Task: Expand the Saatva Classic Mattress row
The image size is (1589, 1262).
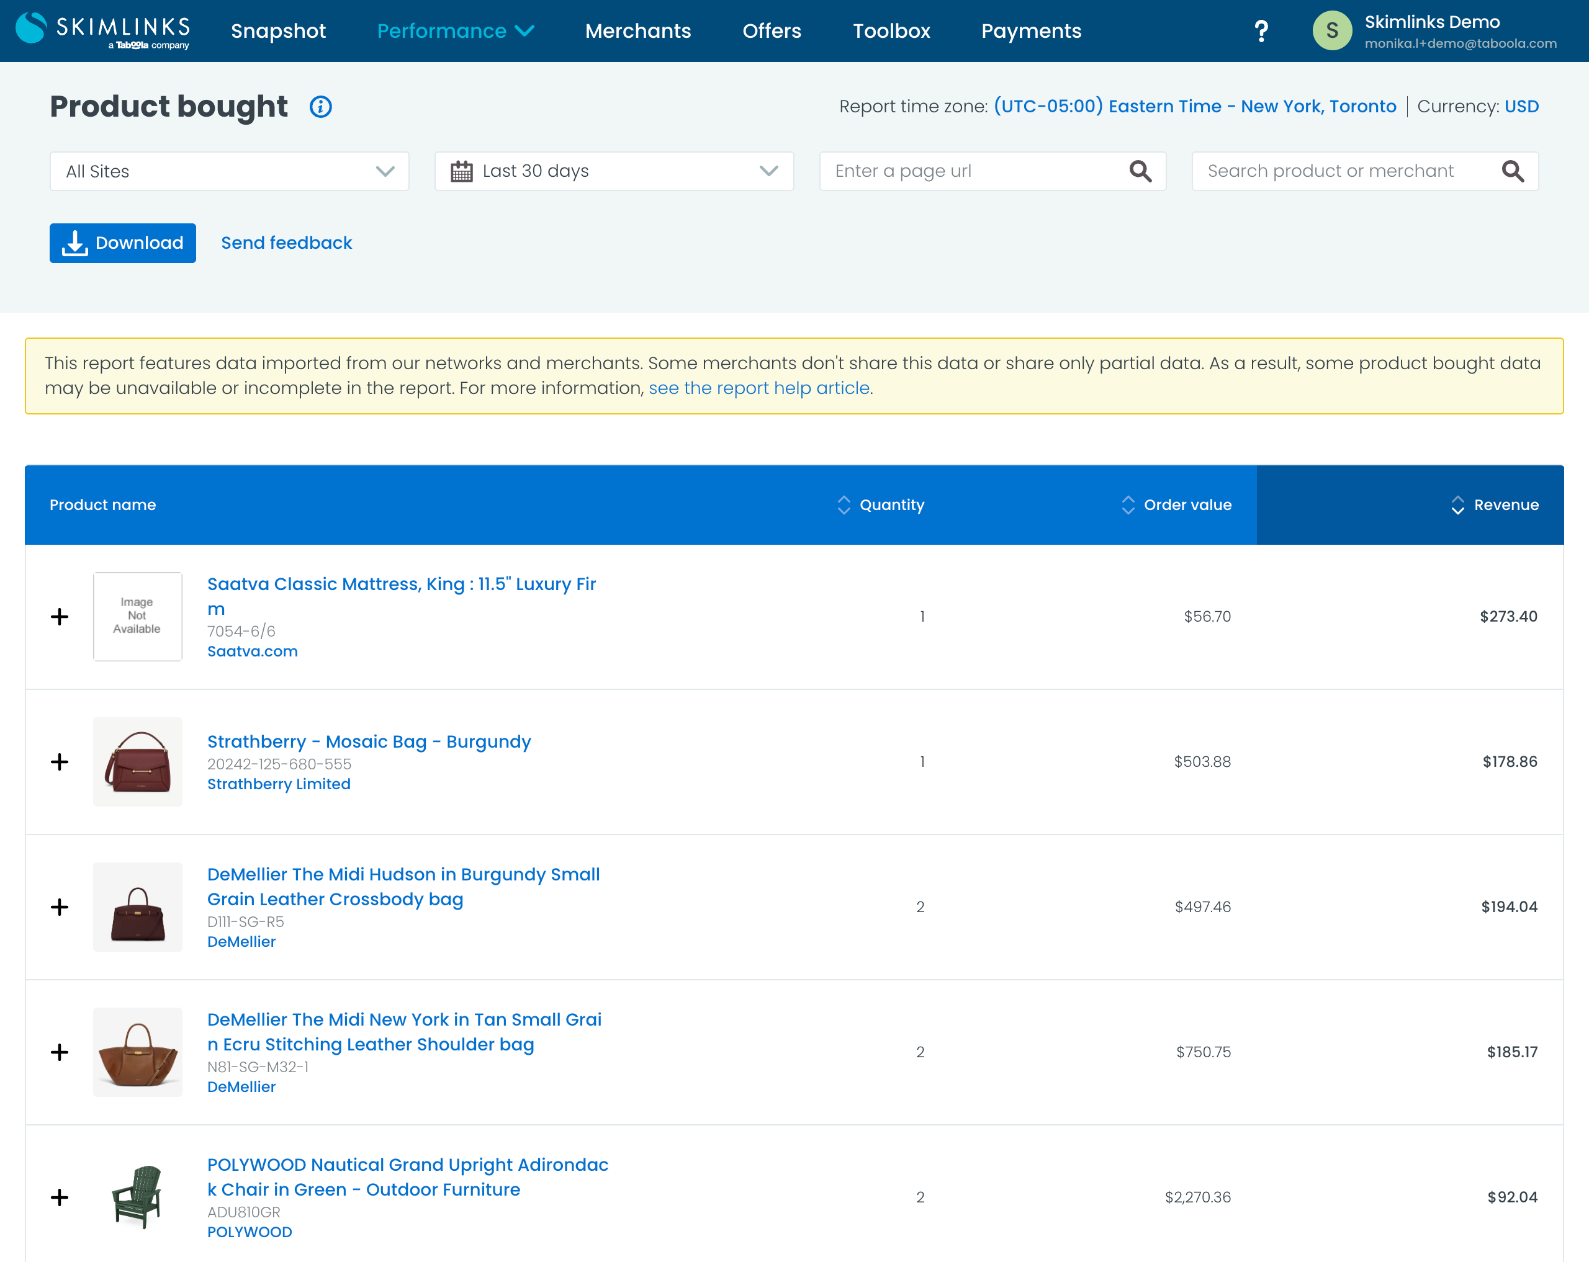Action: [x=60, y=617]
